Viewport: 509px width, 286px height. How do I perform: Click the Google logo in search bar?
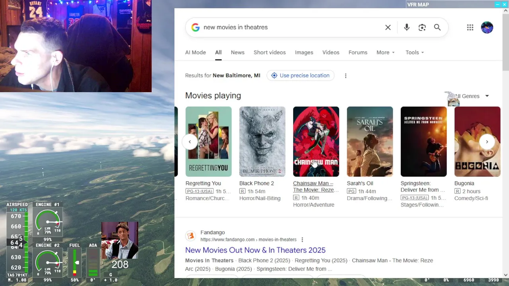pos(195,27)
